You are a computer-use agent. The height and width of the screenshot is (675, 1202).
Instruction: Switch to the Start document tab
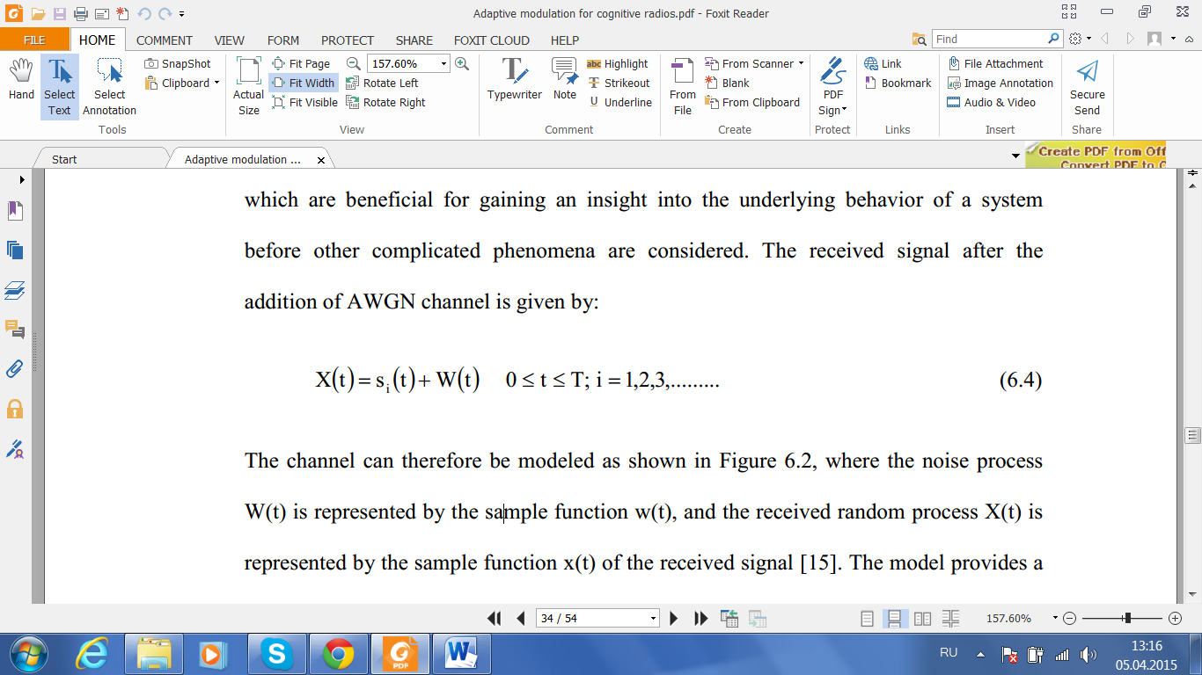64,159
